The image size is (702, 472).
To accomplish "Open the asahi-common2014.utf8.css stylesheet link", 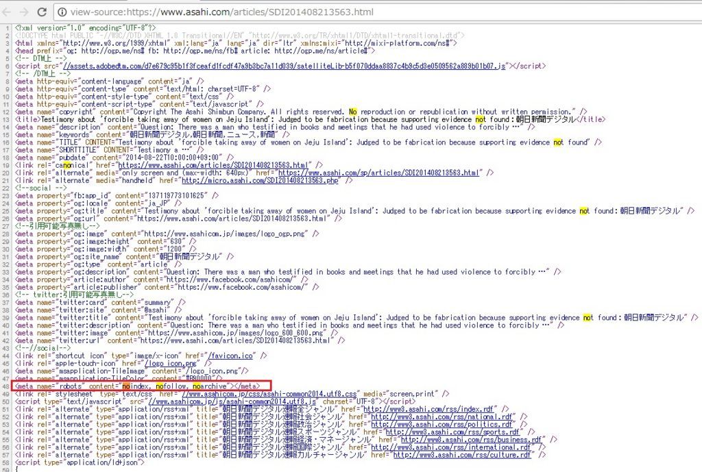I will (x=269, y=394).
